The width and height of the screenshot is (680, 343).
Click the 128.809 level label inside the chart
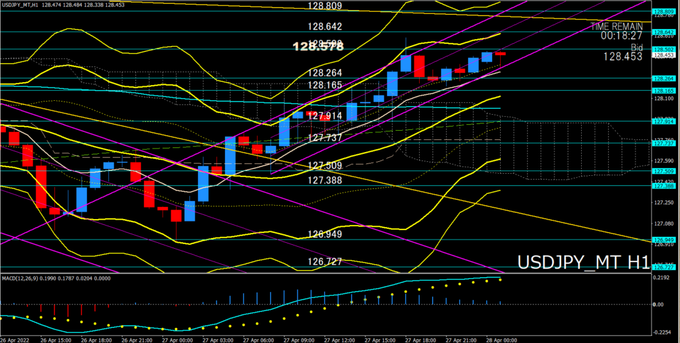[x=325, y=6]
